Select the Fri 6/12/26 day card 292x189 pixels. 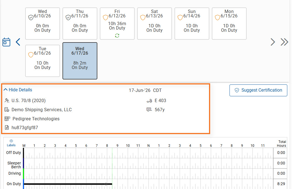tap(117, 24)
